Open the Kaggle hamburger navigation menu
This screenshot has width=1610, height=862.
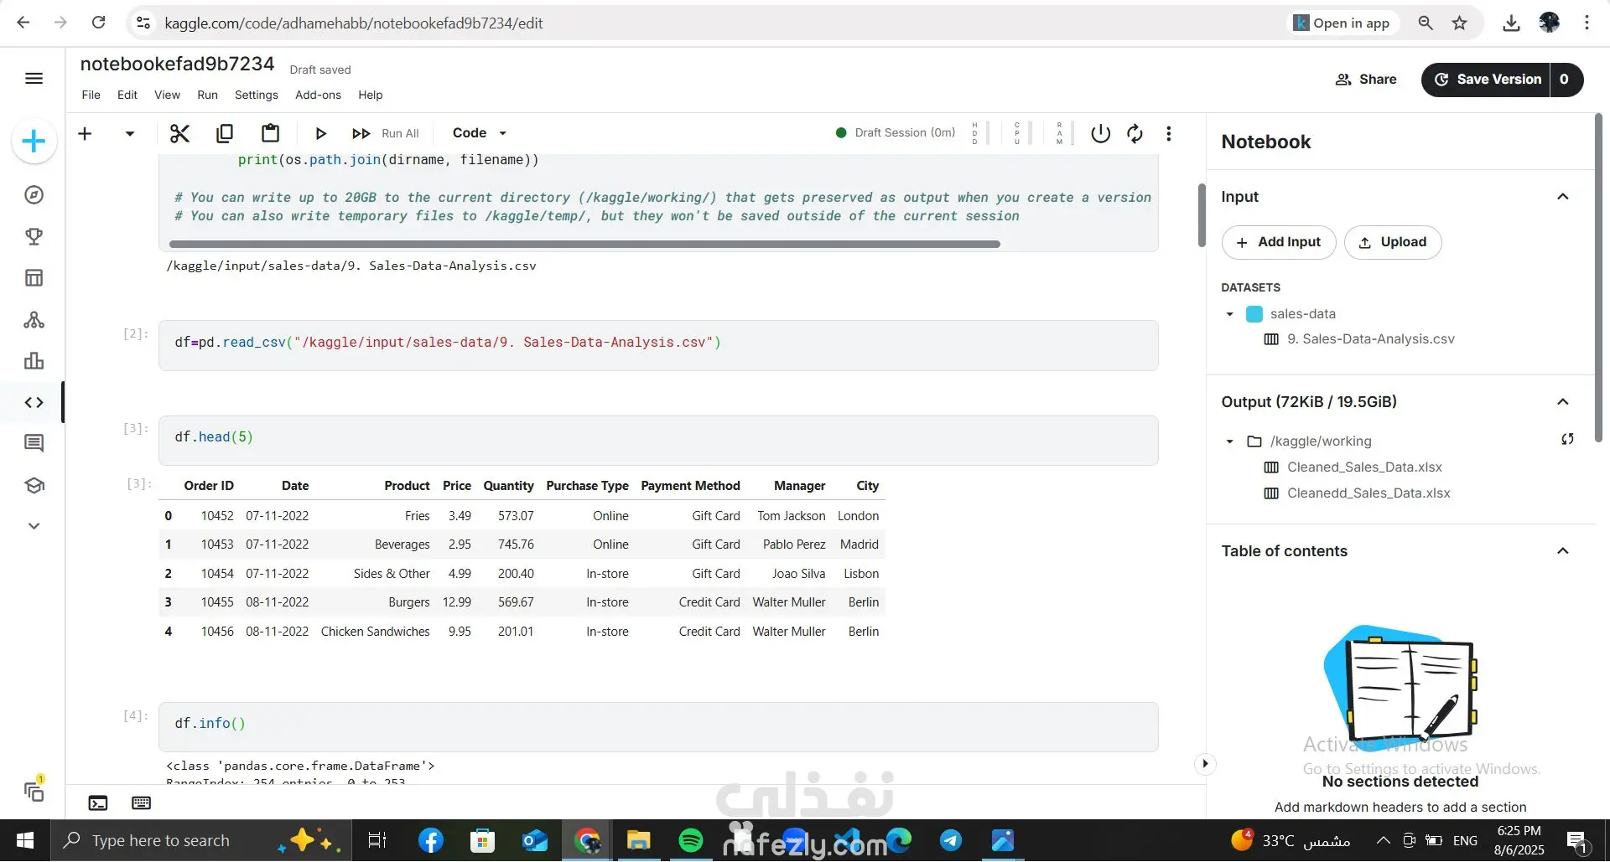34,79
